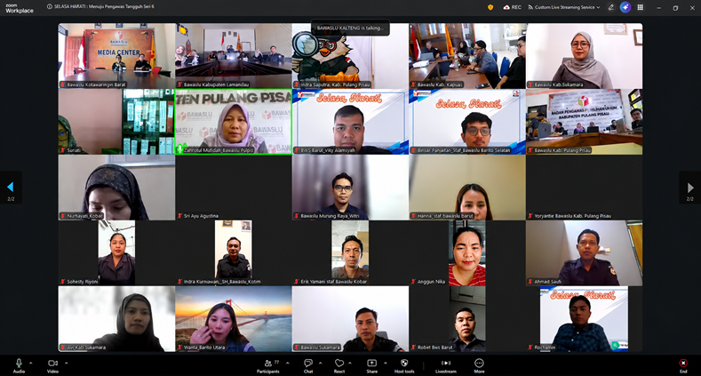
Task: Expand Custom Live Streaming Service dropdown
Action: click(x=564, y=7)
